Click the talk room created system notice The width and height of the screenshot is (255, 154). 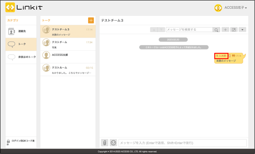(174, 47)
